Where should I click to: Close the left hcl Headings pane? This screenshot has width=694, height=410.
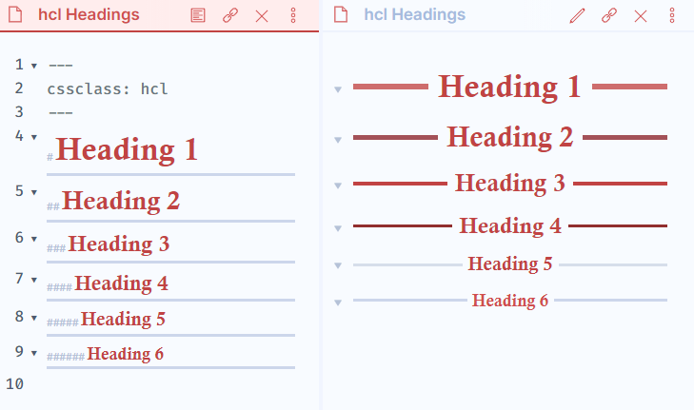pyautogui.click(x=262, y=15)
